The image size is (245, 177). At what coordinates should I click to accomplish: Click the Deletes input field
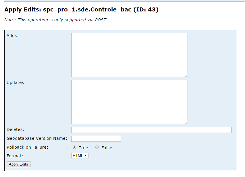pyautogui.click(x=151, y=130)
